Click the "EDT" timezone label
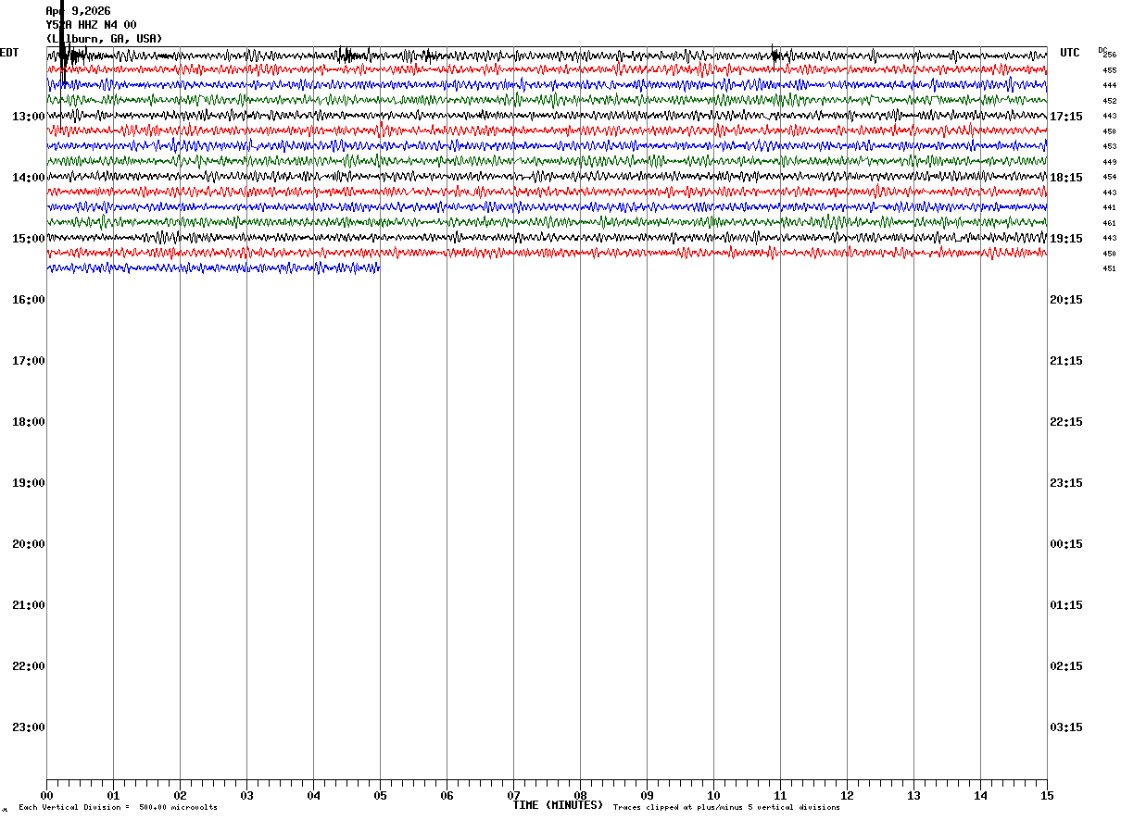1121x820 pixels. pos(9,53)
